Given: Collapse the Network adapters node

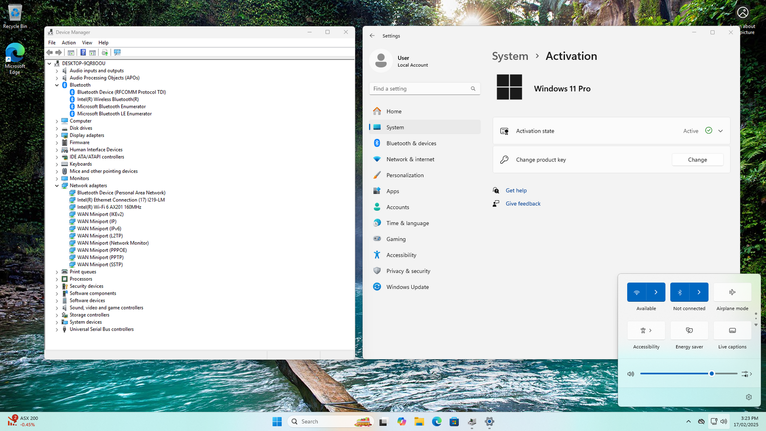Looking at the screenshot, I should [x=57, y=186].
